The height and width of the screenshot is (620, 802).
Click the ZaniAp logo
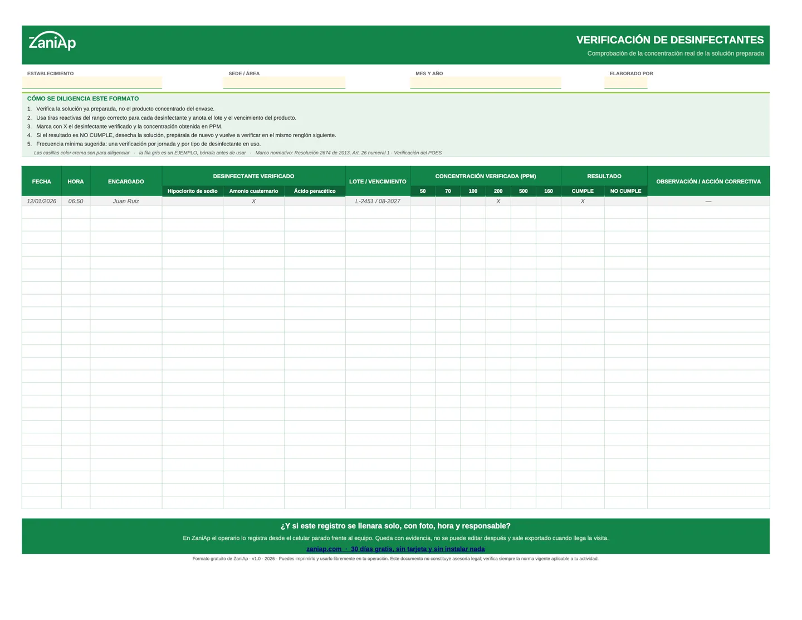tap(52, 41)
